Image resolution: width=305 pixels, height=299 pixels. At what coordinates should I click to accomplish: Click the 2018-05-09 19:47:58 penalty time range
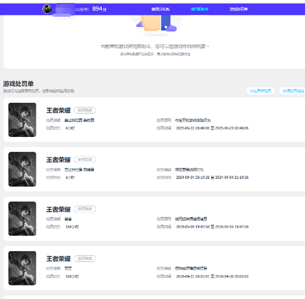tap(212, 227)
